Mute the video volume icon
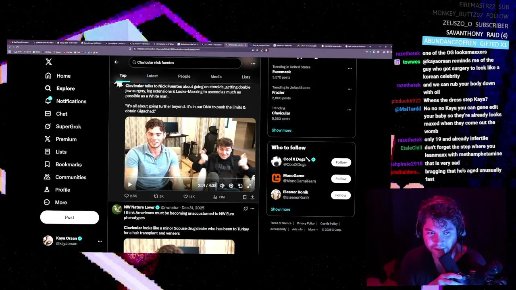 click(x=222, y=186)
